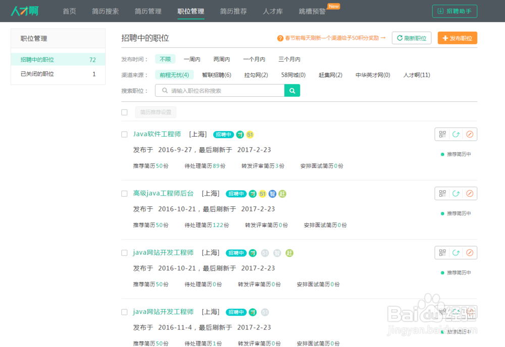Click the 刷新职位 button
The image size is (505, 347).
411,38
